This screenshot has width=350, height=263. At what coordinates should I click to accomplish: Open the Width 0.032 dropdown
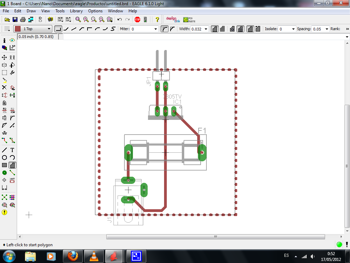coord(206,29)
